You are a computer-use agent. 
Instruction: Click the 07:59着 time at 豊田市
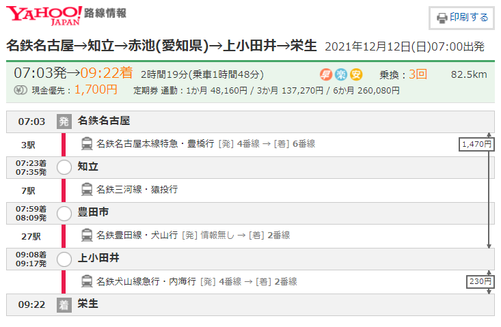coord(31,209)
